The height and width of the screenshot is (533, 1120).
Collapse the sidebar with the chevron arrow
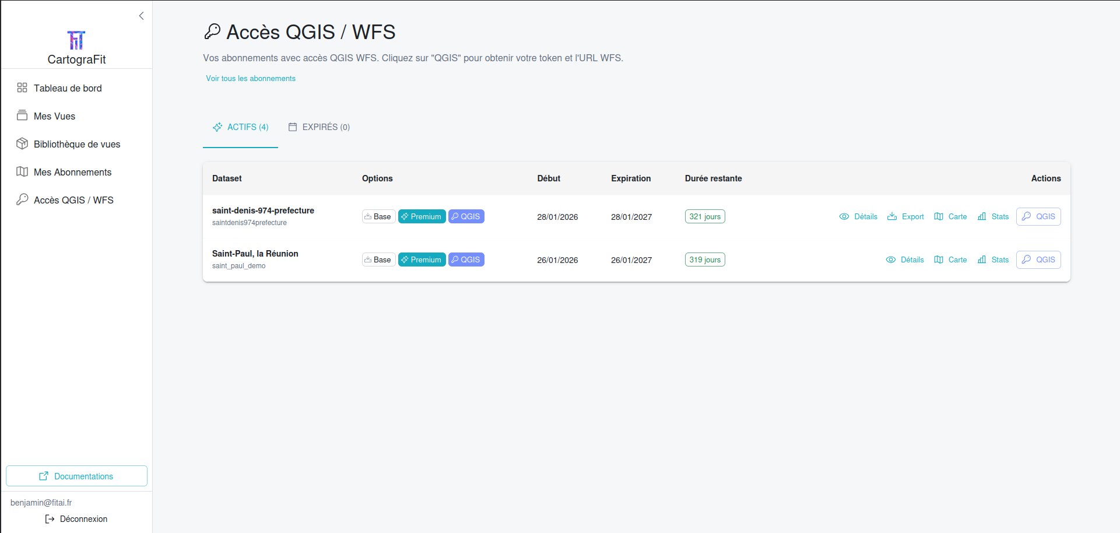tap(141, 16)
